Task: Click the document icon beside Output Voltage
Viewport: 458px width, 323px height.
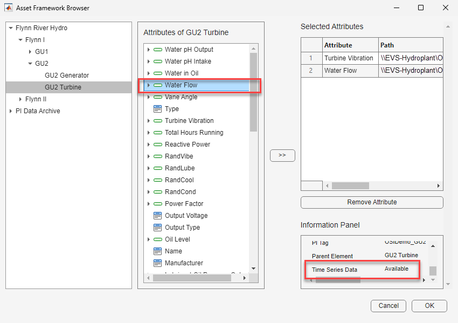Action: (x=158, y=215)
